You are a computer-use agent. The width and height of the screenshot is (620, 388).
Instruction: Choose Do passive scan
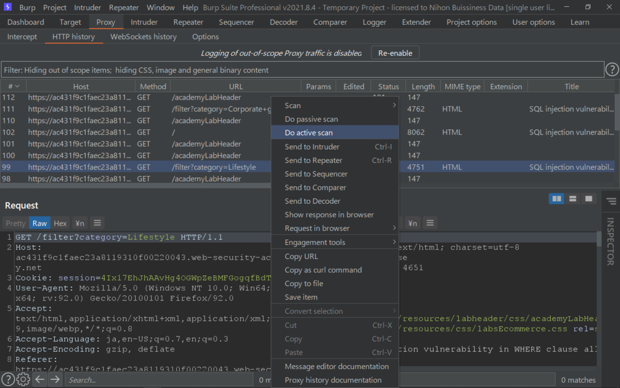(335, 119)
